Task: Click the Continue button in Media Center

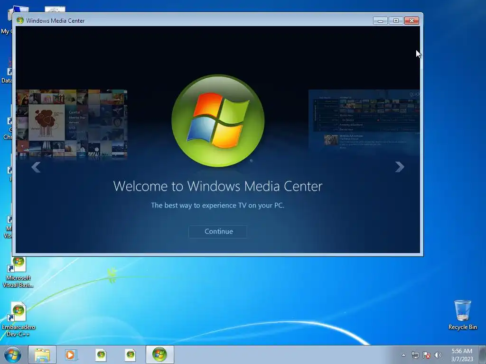Action: click(218, 231)
